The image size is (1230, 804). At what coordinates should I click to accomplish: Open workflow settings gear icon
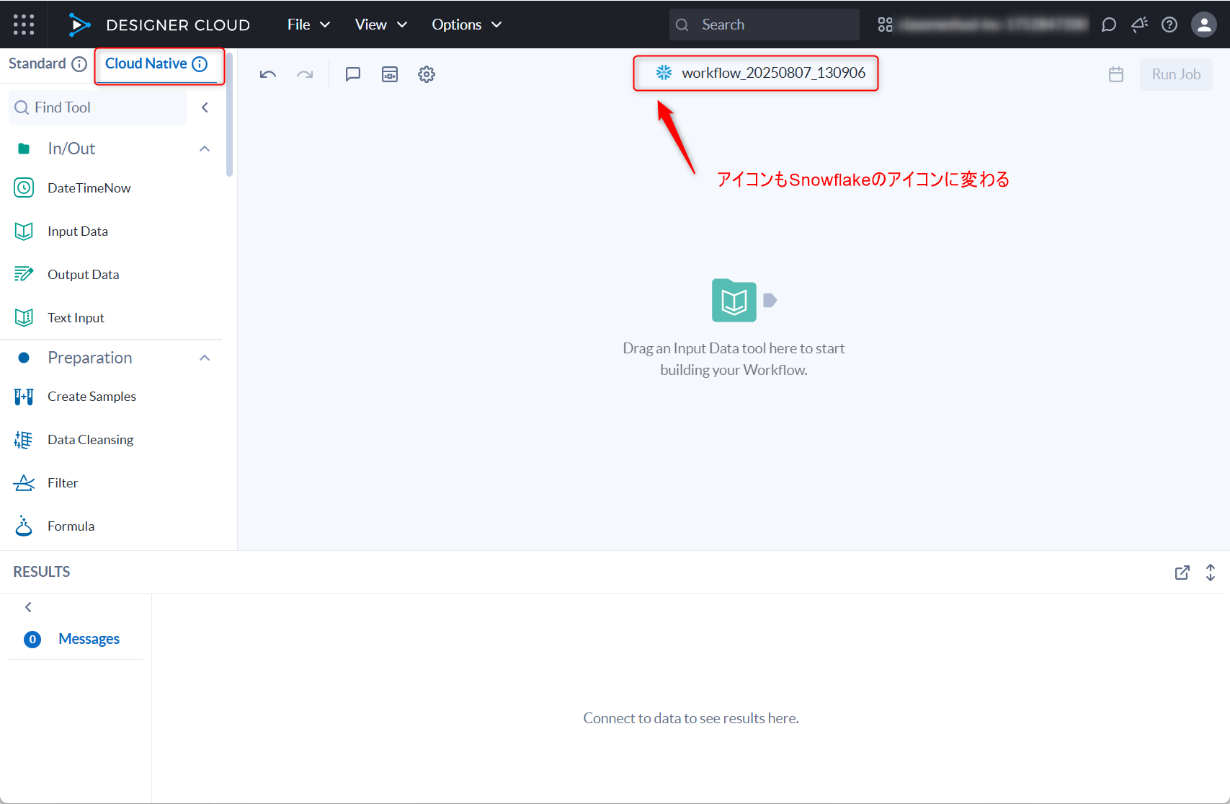pos(427,74)
